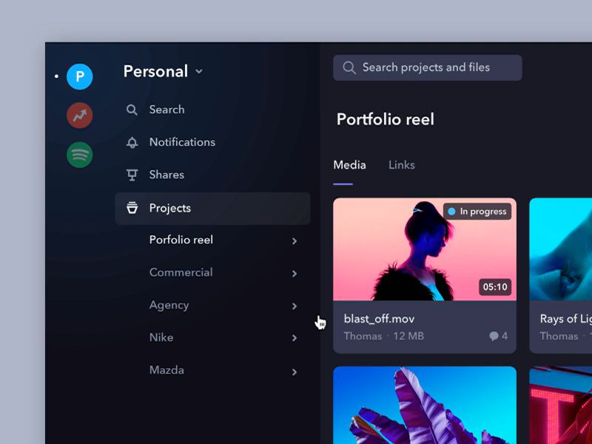Expand the Commercial project chevron
This screenshot has height=444, width=592.
pyautogui.click(x=294, y=273)
